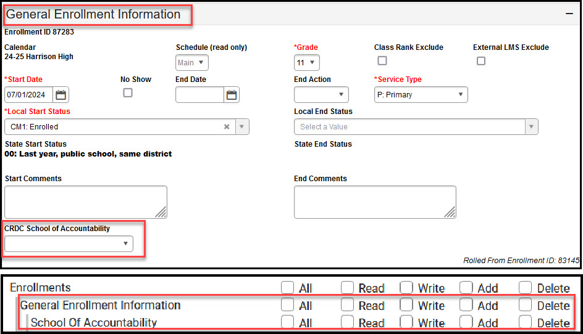Viewport: 583px width, 334px height.
Task: Check the Class Rank Exclude checkbox
Action: point(382,61)
